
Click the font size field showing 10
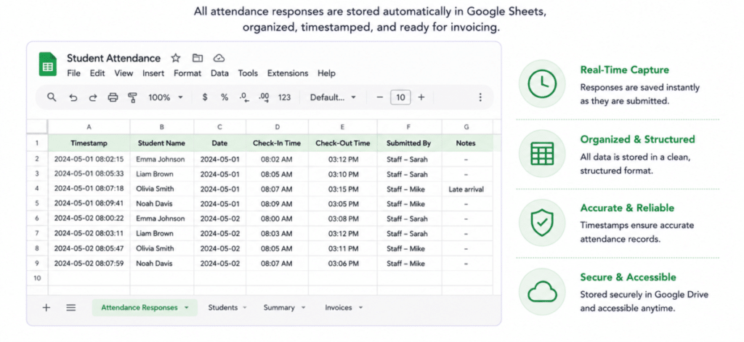pos(400,97)
